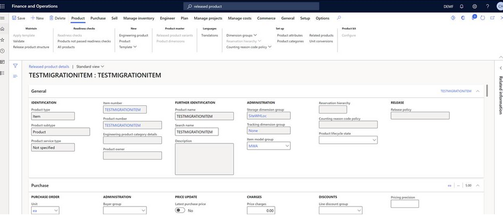Image resolution: width=503 pixels, height=221 pixels.
Task: Collapse the action pane ribbon
Action: pyautogui.click(x=501, y=57)
